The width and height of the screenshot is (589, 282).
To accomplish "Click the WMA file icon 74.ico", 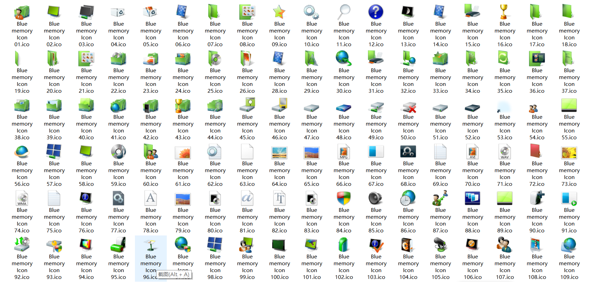I will click(x=22, y=198).
